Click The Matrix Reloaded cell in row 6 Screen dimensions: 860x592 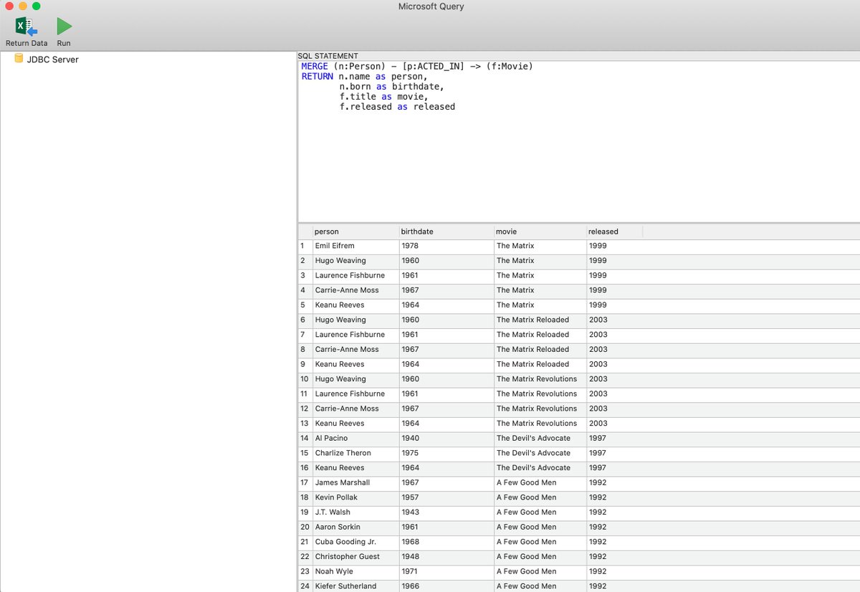(x=530, y=320)
